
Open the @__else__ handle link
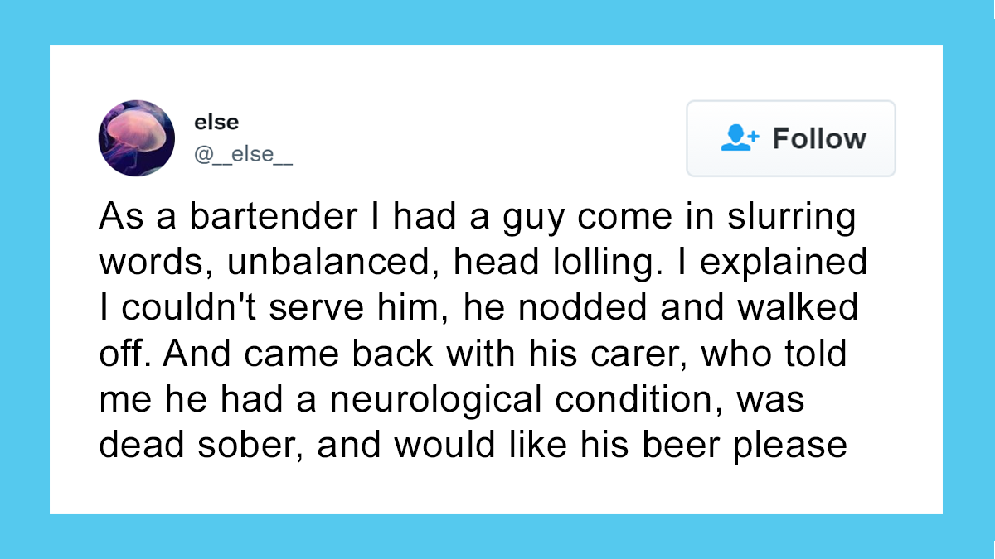[x=243, y=154]
